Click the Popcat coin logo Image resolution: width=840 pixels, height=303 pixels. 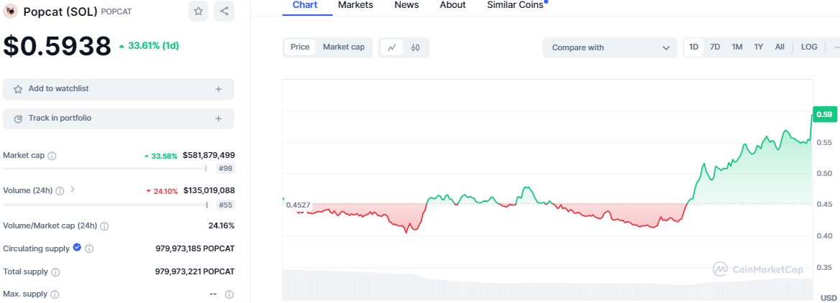tap(11, 11)
